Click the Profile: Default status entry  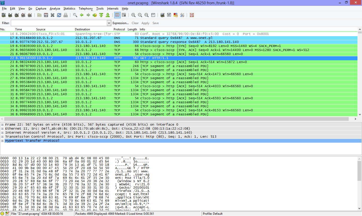(213, 214)
